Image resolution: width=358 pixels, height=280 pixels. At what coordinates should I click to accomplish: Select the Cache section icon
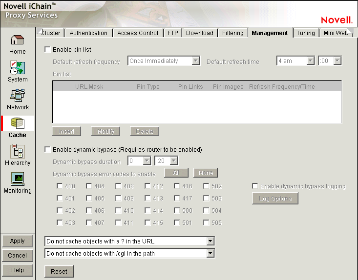tap(18, 123)
